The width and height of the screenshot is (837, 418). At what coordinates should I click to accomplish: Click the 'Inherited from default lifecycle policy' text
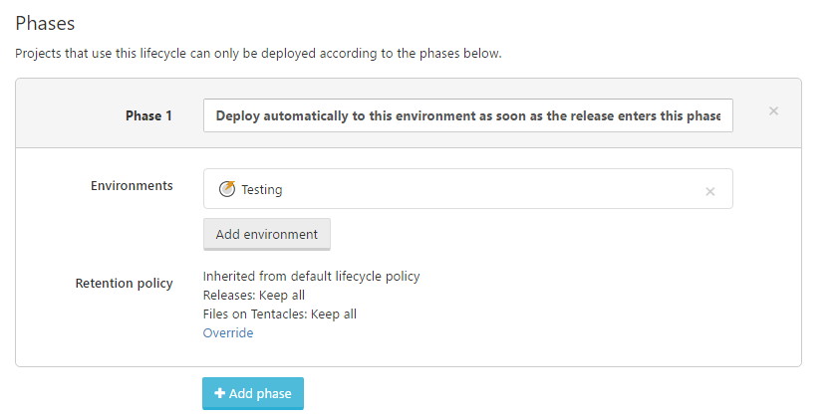(x=311, y=276)
